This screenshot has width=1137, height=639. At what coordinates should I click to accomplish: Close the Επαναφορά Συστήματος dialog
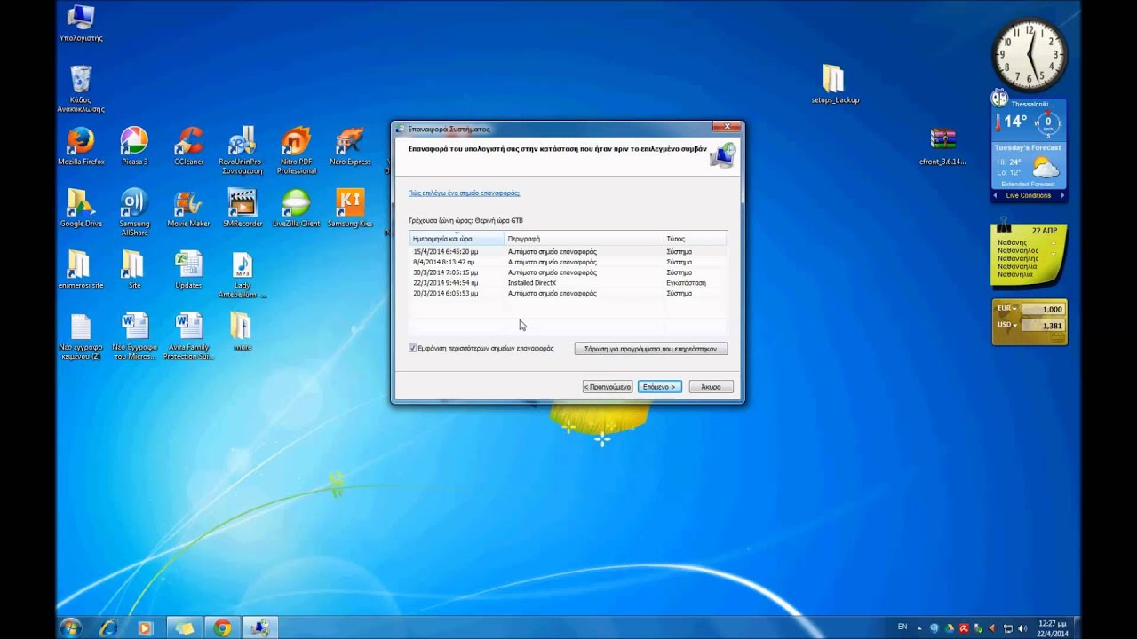728,128
